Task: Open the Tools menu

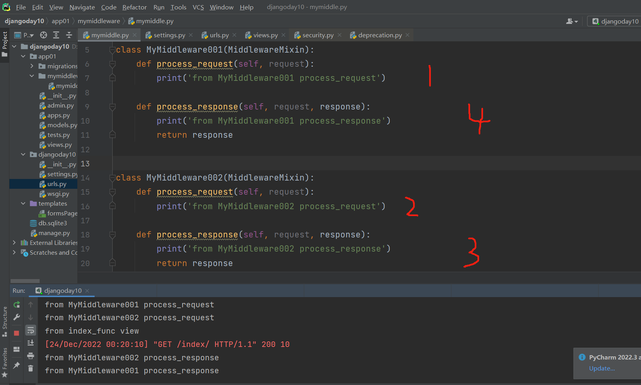Action: pyautogui.click(x=178, y=7)
